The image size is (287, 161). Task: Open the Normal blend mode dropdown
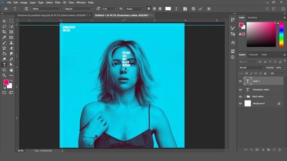(x=252, y=68)
